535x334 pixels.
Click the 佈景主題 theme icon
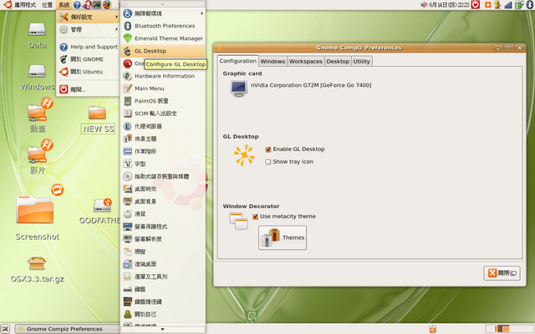click(x=128, y=139)
